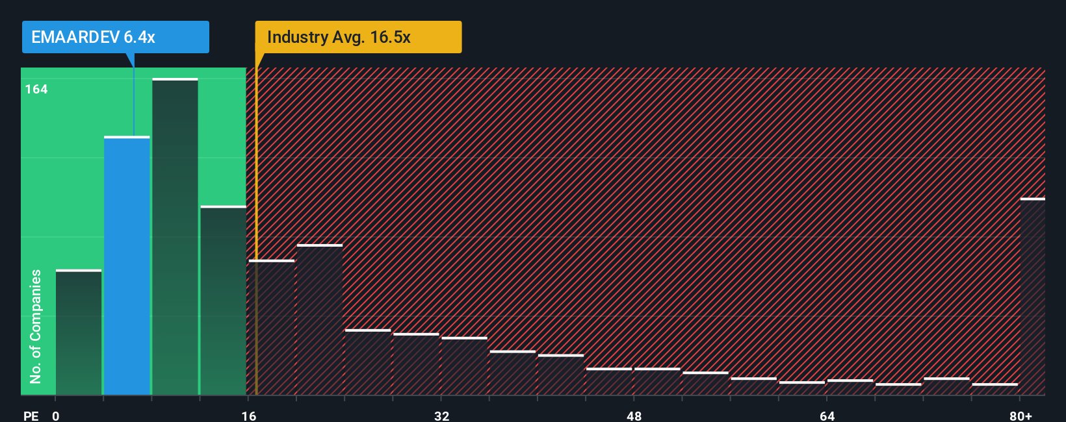The height and width of the screenshot is (422, 1066).
Task: Select the bar just after PE 20 in red zone
Action: tap(320, 319)
